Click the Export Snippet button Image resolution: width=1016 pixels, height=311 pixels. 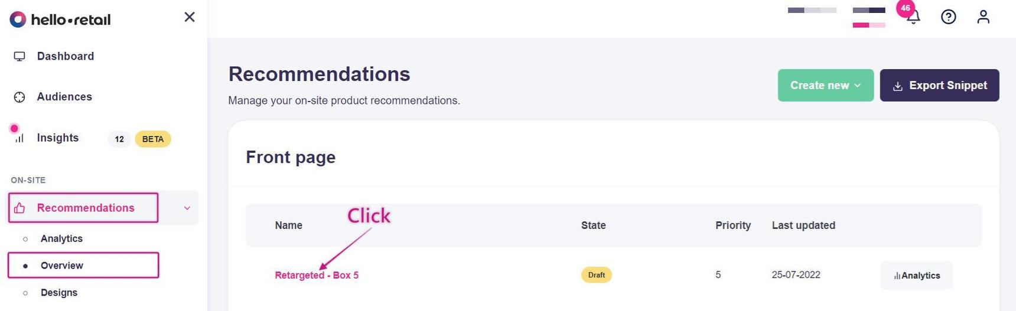939,86
